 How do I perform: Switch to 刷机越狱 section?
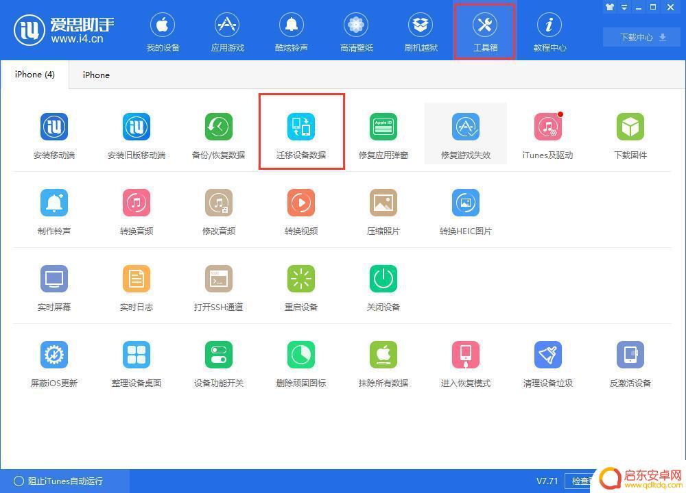coord(421,32)
